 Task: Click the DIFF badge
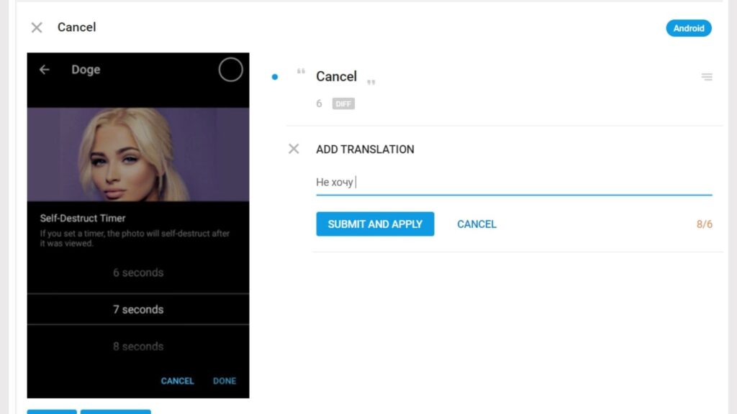pyautogui.click(x=343, y=103)
